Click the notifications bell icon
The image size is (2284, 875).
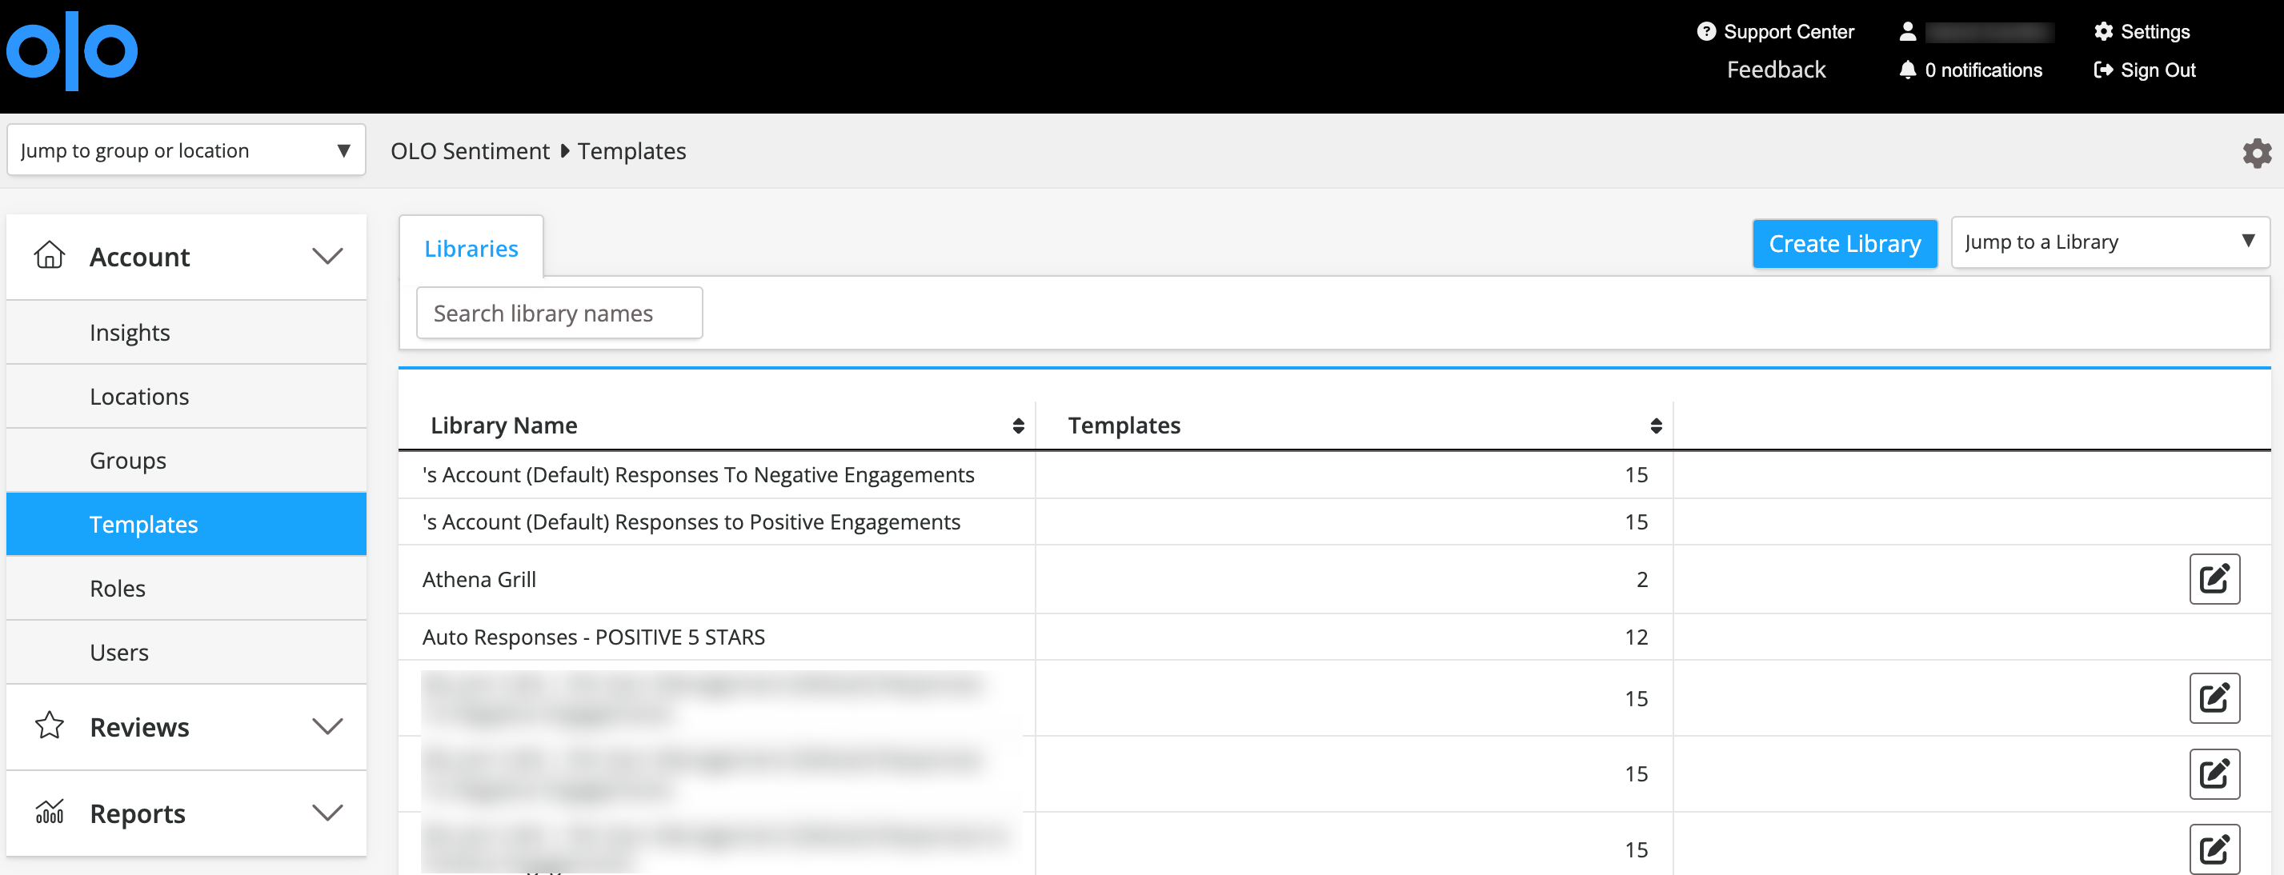coord(1908,70)
